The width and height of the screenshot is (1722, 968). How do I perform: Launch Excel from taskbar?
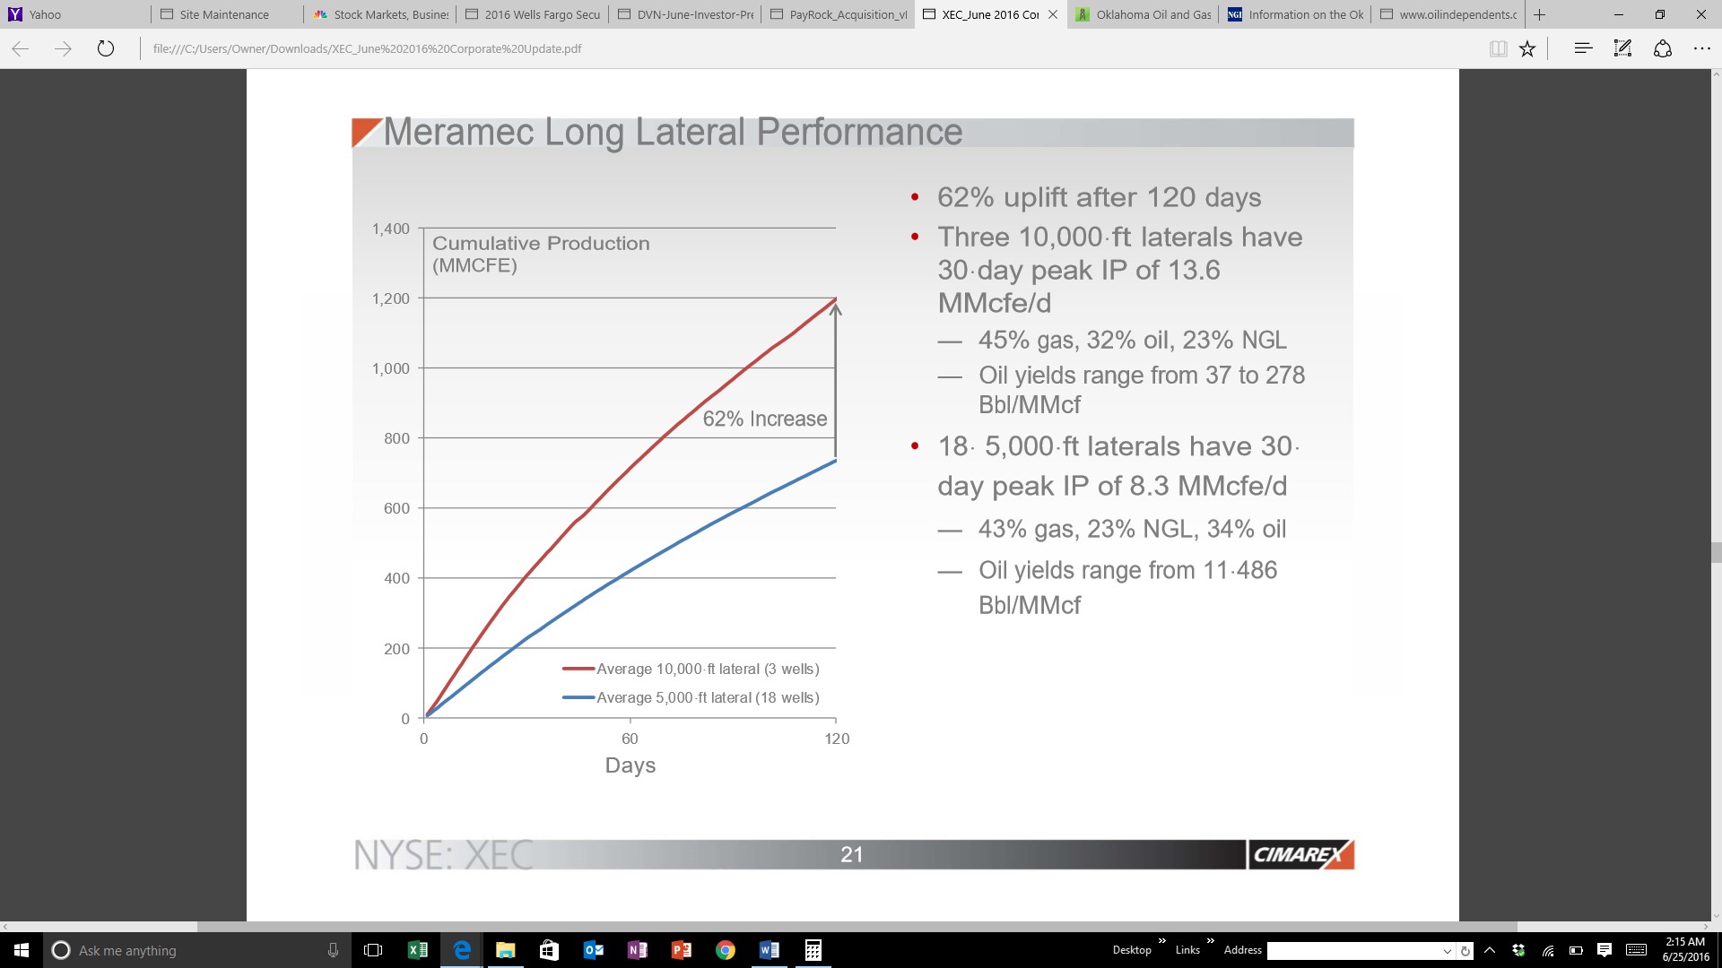click(418, 950)
